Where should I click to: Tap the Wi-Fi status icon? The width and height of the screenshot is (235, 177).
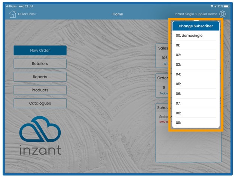point(212,6)
